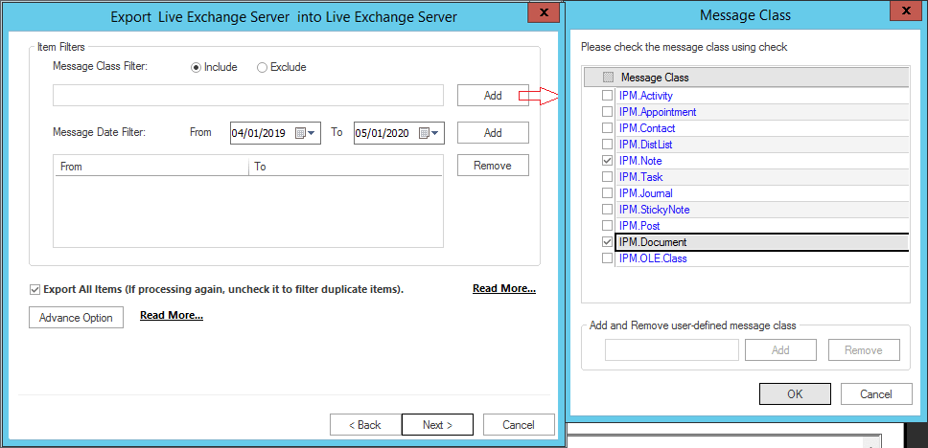Select the IPM.Task row text
This screenshot has width=928, height=448.
[x=641, y=177]
